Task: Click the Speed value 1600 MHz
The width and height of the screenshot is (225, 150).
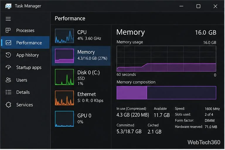Action: [212, 109]
